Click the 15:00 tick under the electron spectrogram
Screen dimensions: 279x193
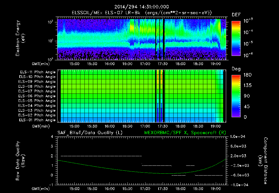[74, 64]
